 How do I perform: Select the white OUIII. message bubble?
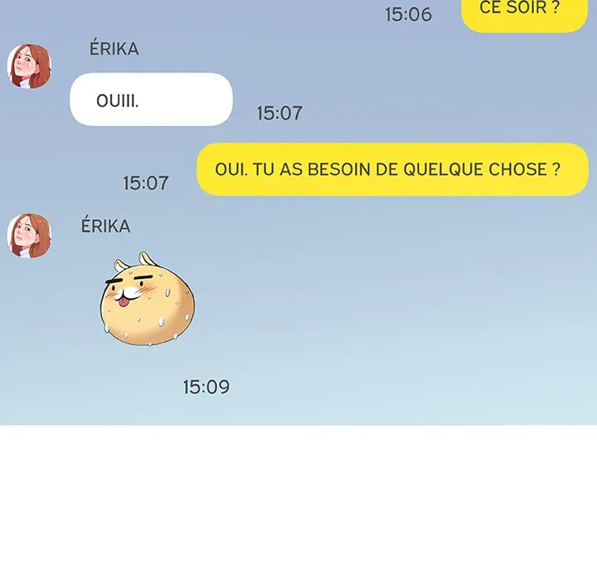pyautogui.click(x=151, y=99)
